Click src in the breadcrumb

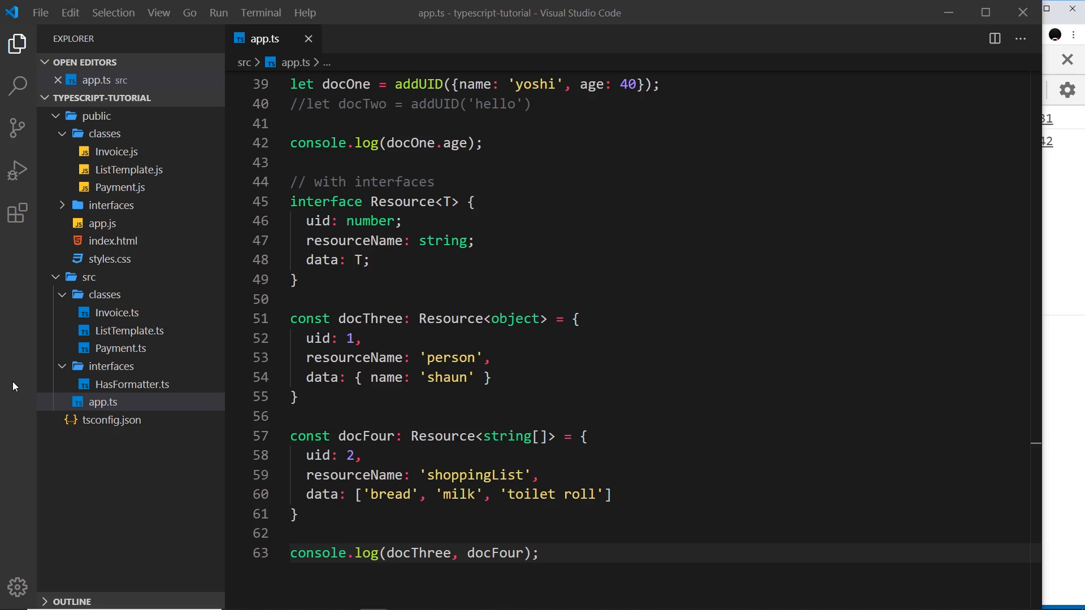tap(244, 63)
